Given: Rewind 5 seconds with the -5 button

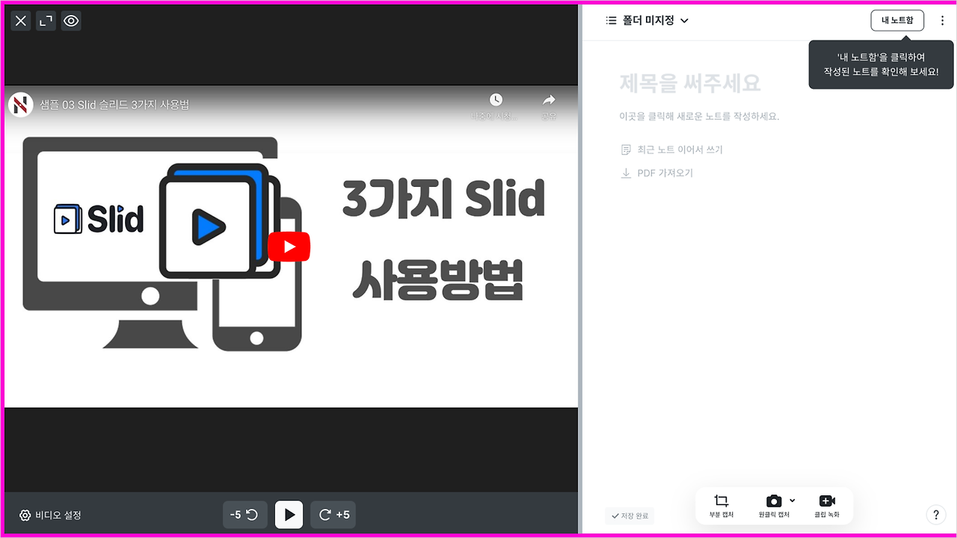Looking at the screenshot, I should click(x=244, y=514).
